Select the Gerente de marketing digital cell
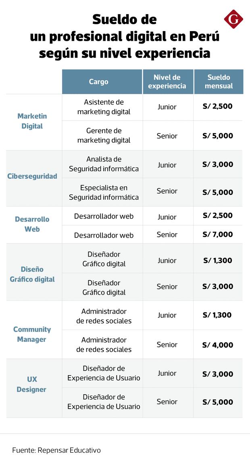Screen dimensions: 250x466 [x=104, y=136]
